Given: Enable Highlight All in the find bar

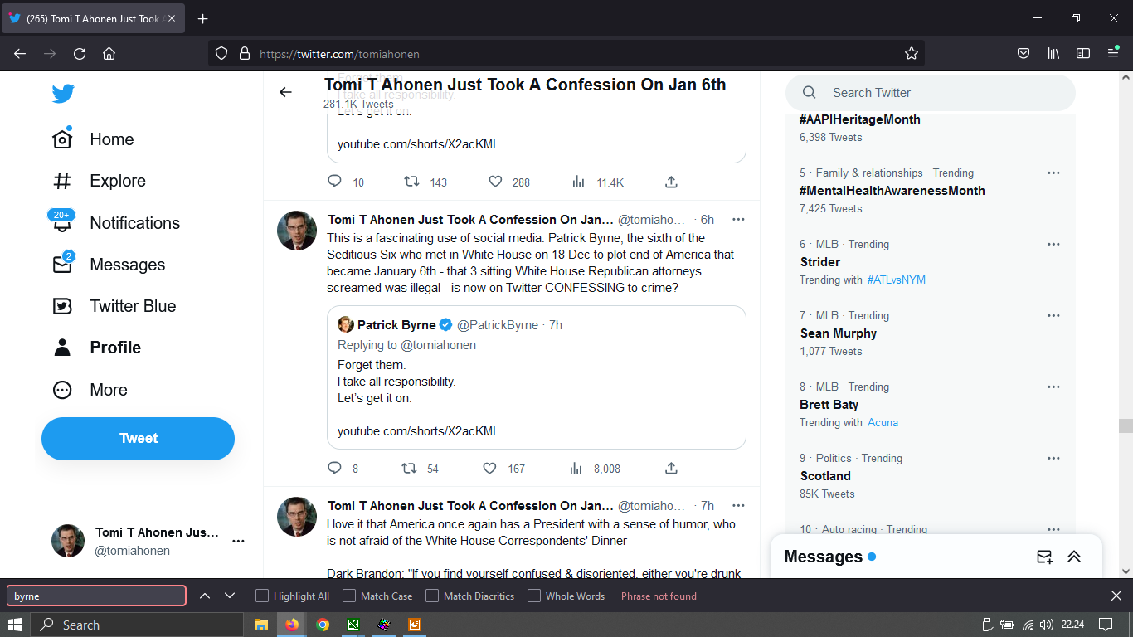Looking at the screenshot, I should point(262,596).
